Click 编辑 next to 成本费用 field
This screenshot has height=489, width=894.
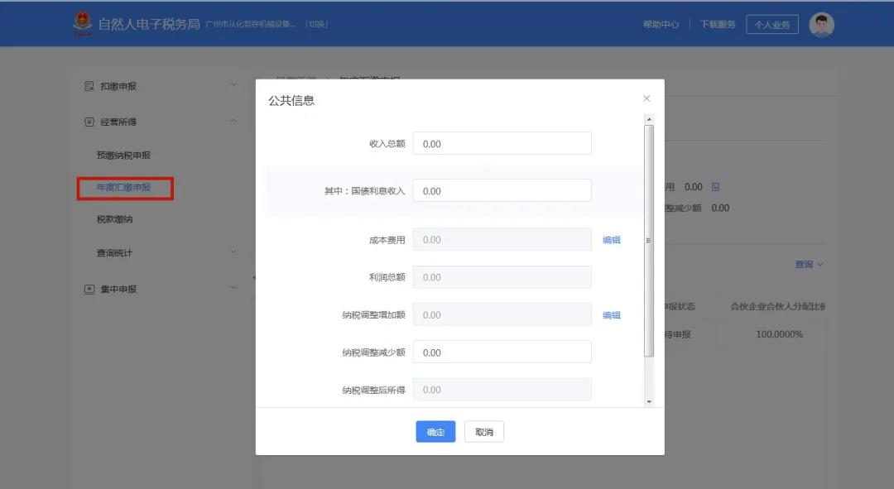coord(611,239)
